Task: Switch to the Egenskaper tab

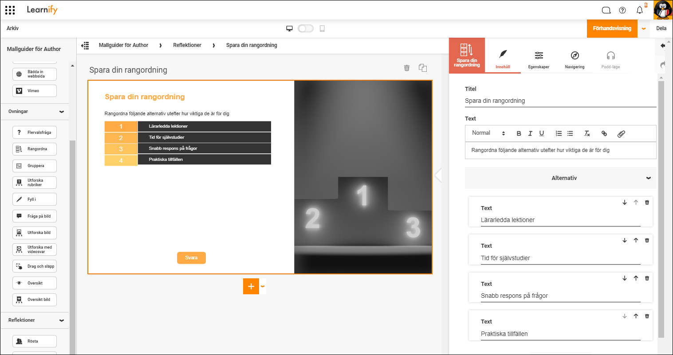Action: coord(539,59)
